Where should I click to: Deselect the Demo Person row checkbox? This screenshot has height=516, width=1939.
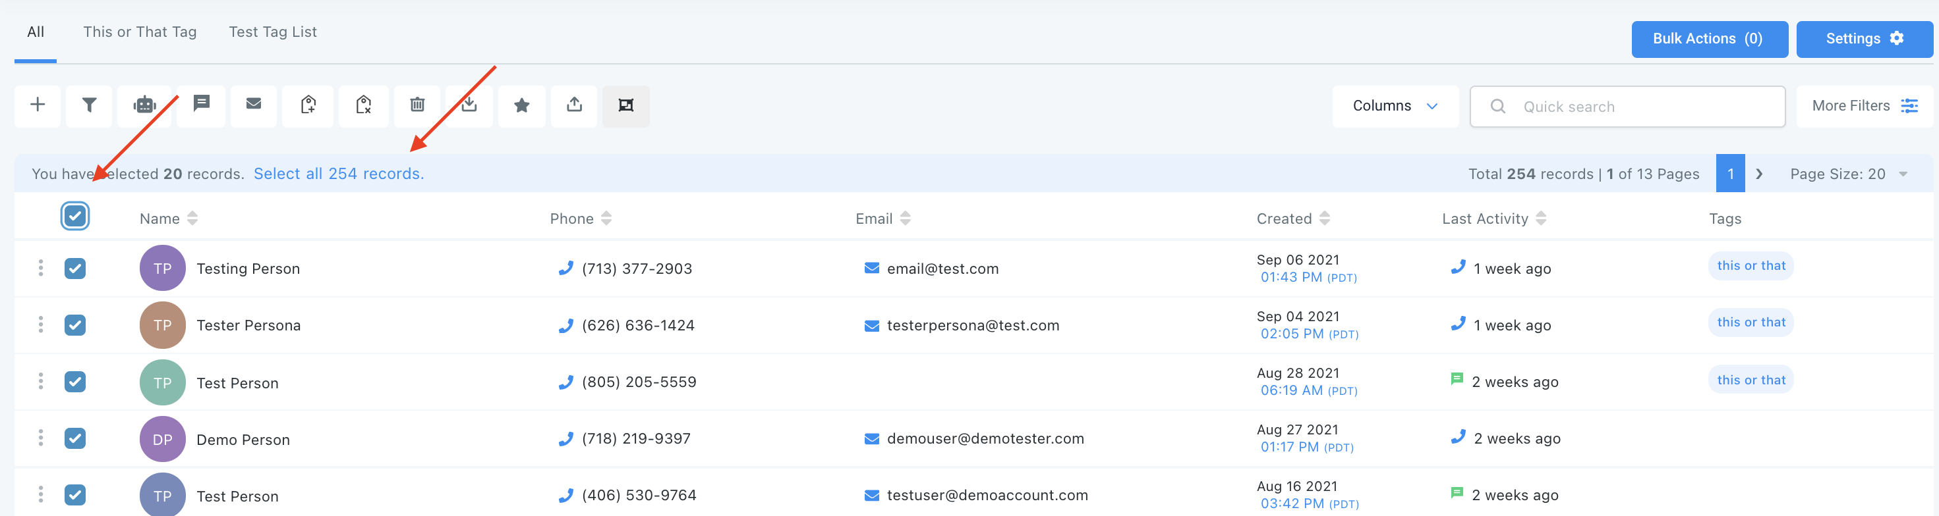(x=74, y=438)
